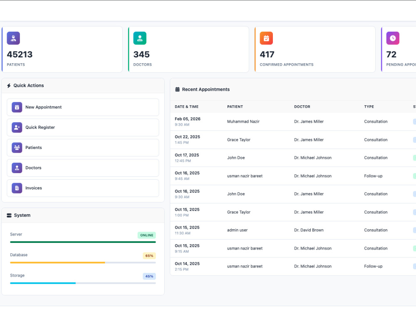The image size is (416, 312).
Task: Select the Oct 22, 2025 appointment date
Action: coord(187,137)
